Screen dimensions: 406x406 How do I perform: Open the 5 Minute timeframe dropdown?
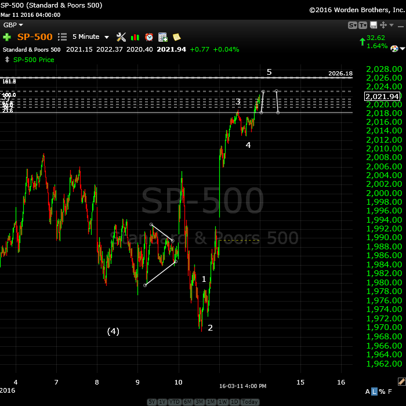coord(90,37)
